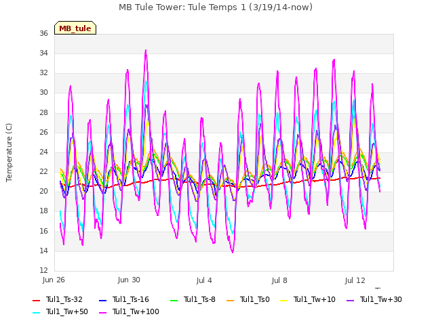
Task: Select the Tul1_Ts-8 legend label
Action: [x=199, y=299]
